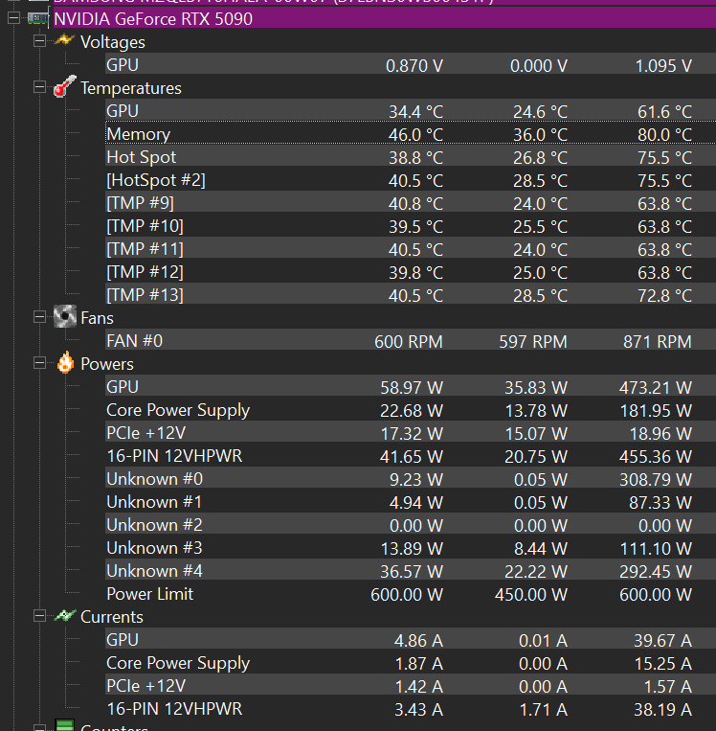Image resolution: width=716 pixels, height=731 pixels.
Task: Click the 80.0 °C Memory max value
Action: (x=664, y=135)
